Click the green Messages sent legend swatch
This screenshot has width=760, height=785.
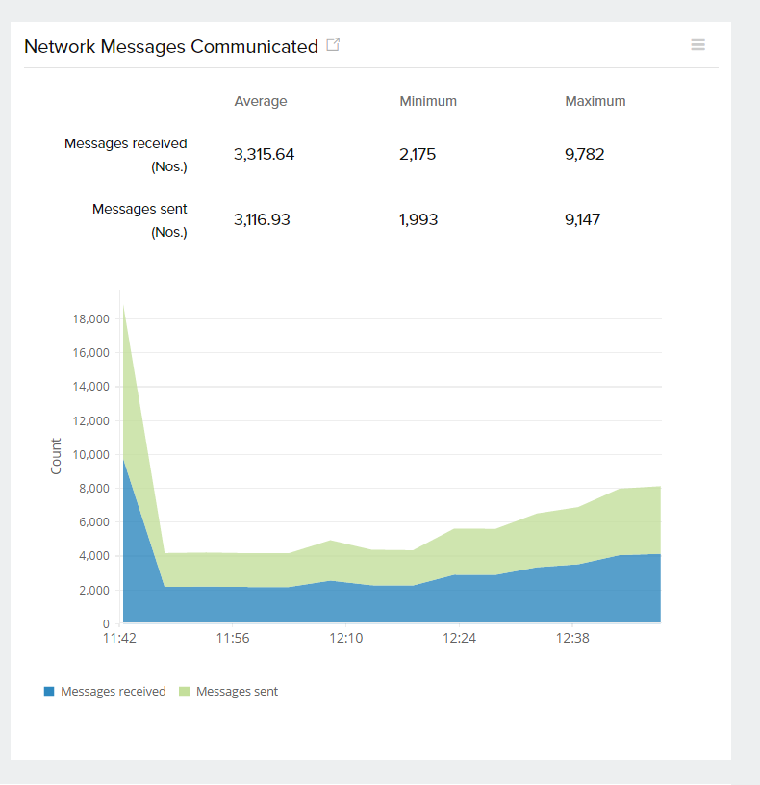pyautogui.click(x=185, y=691)
